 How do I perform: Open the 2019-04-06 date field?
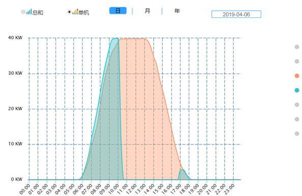[236, 14]
